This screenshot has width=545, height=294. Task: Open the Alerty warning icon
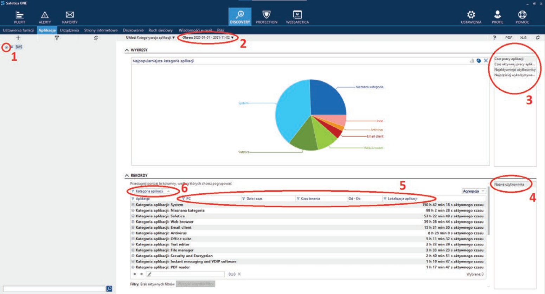pos(45,16)
